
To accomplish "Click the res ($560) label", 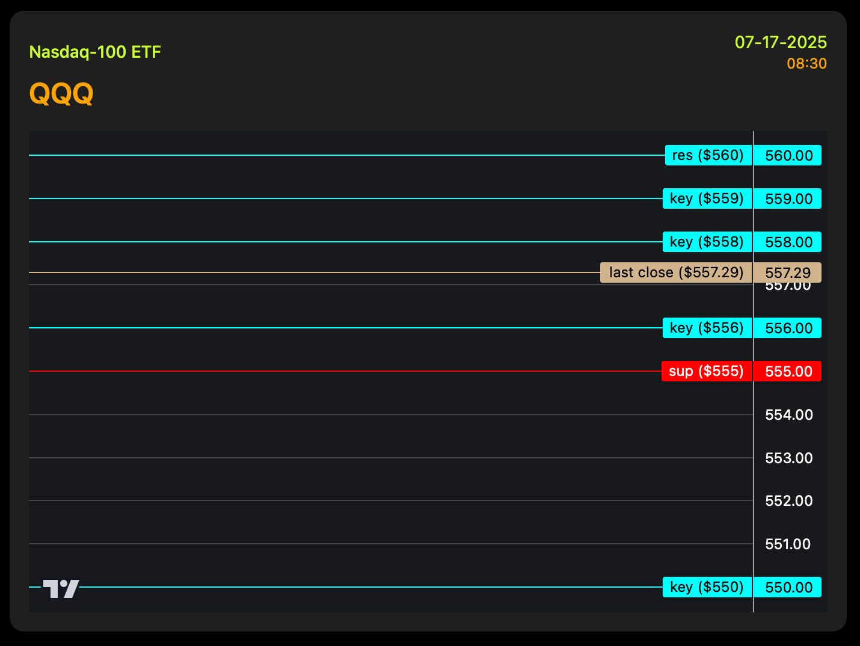I will [x=708, y=155].
